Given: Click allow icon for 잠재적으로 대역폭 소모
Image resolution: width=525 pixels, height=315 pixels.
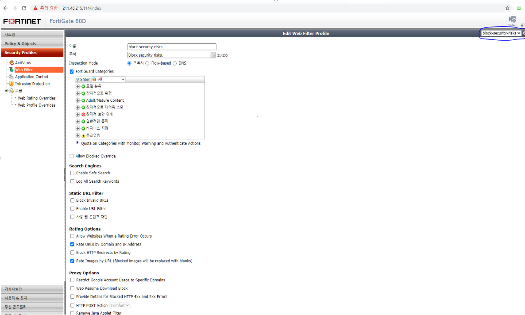Looking at the screenshot, I should pyautogui.click(x=83, y=108).
